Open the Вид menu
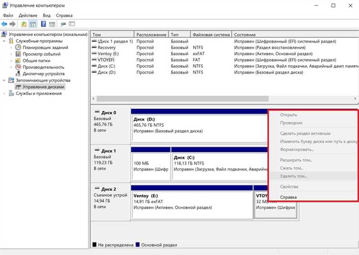Image resolution: width=359 pixels, height=255 pixels. (x=46, y=16)
